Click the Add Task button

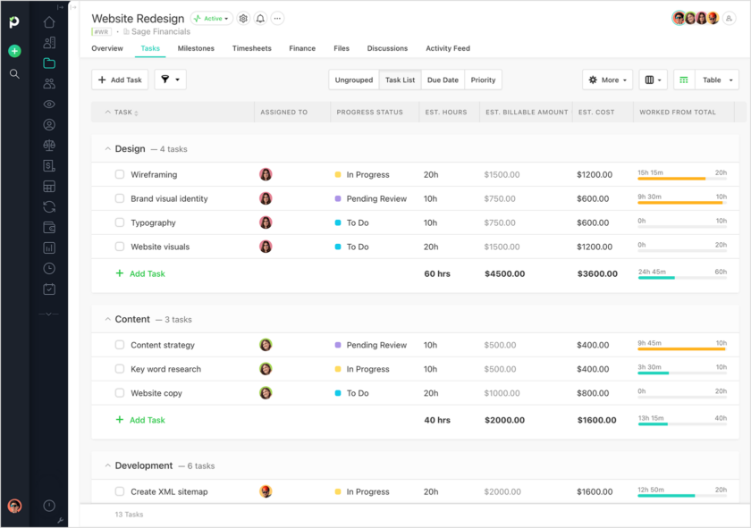coord(120,80)
